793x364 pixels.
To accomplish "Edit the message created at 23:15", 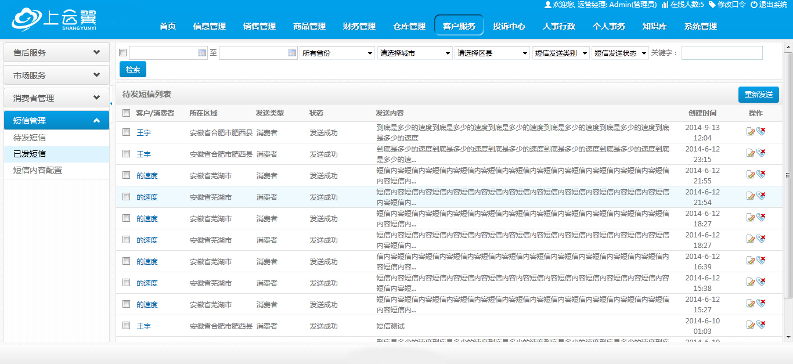I will point(751,153).
